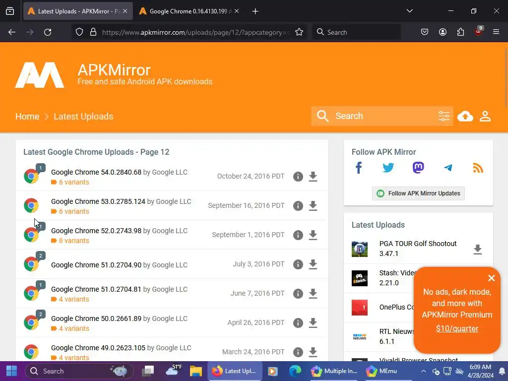This screenshot has height=381, width=508.
Task: Open the user account icon in orange header
Action: [485, 116]
